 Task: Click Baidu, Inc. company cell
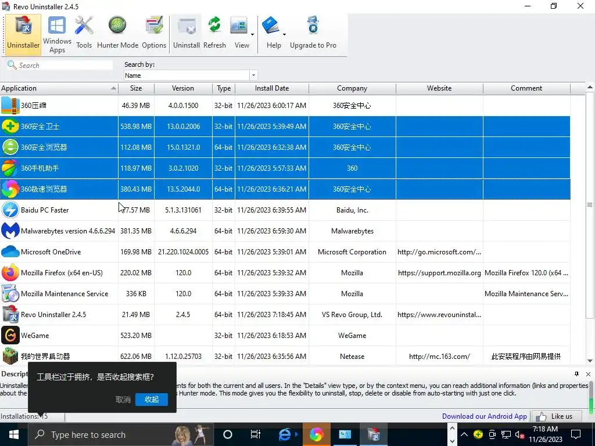(x=352, y=210)
